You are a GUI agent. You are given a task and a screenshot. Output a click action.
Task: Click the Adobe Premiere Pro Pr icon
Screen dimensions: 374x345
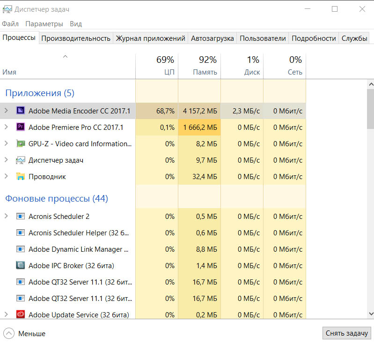pos(21,127)
